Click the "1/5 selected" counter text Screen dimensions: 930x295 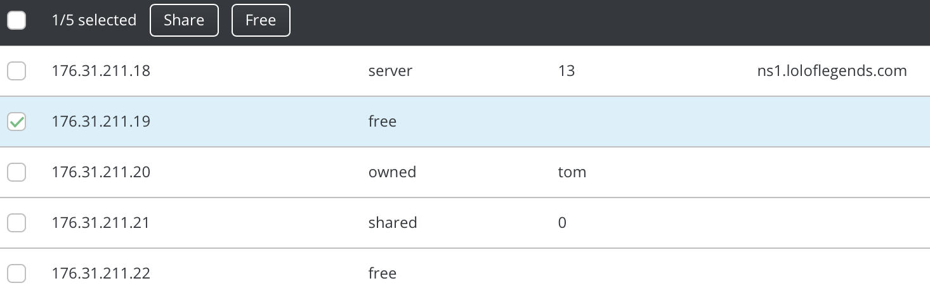tap(94, 20)
